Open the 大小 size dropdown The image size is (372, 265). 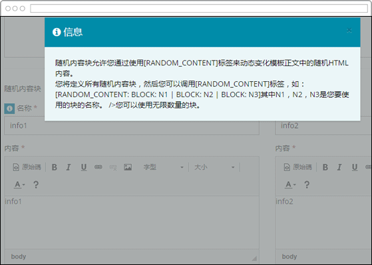214,167
